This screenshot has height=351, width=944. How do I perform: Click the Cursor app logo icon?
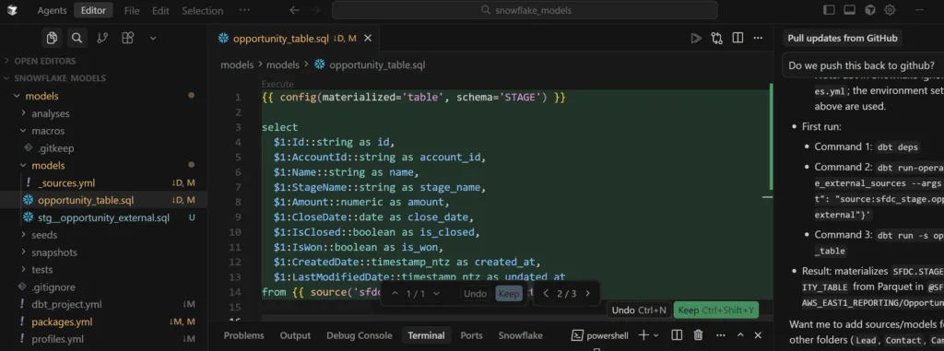[13, 10]
